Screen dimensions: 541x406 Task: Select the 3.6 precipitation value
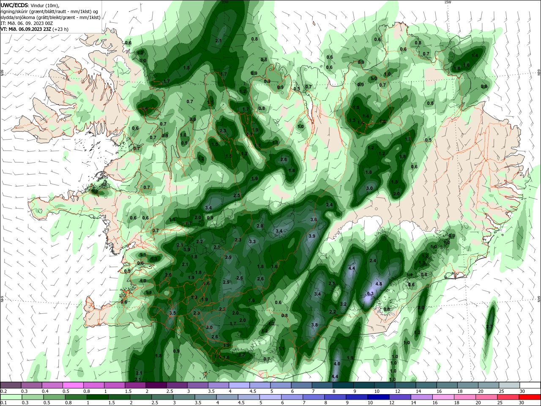[314, 219]
